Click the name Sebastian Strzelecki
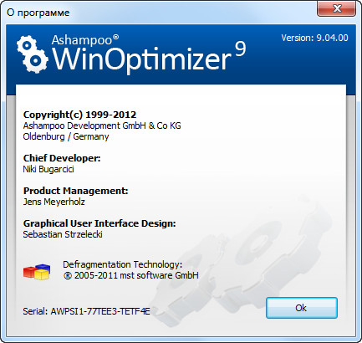This screenshot has width=362, height=343. tap(63, 234)
